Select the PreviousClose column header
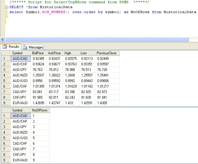The width and height of the screenshot is (198, 164). click(107, 53)
